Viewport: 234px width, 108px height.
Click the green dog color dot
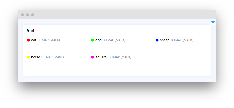[93, 40]
